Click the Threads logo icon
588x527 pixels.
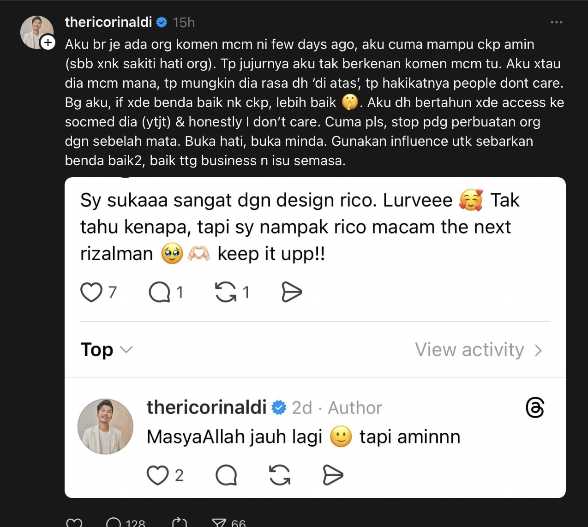tap(535, 407)
